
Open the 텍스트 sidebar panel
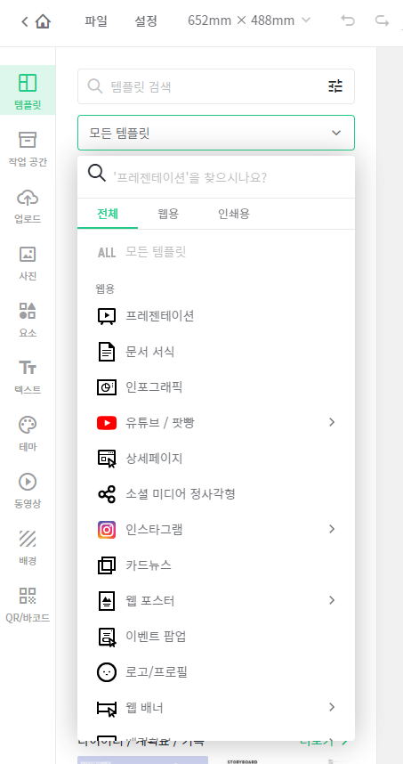coord(28,376)
